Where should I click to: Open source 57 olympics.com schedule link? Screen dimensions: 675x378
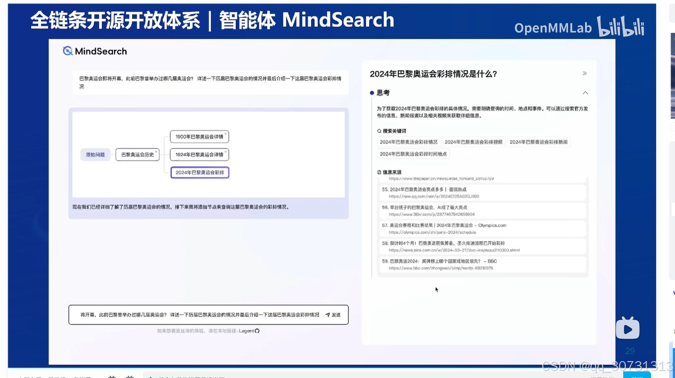click(432, 233)
